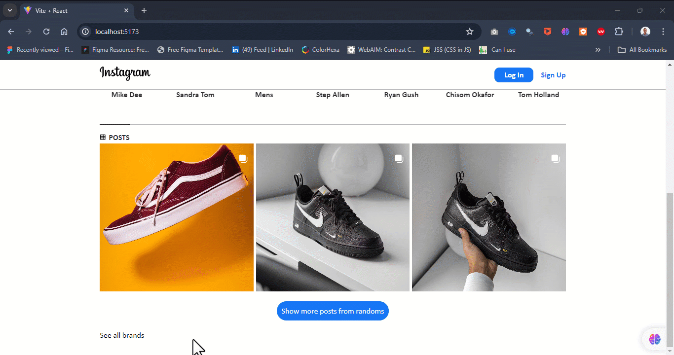
Task: Open the maroon sneaker on orange post
Action: [177, 217]
